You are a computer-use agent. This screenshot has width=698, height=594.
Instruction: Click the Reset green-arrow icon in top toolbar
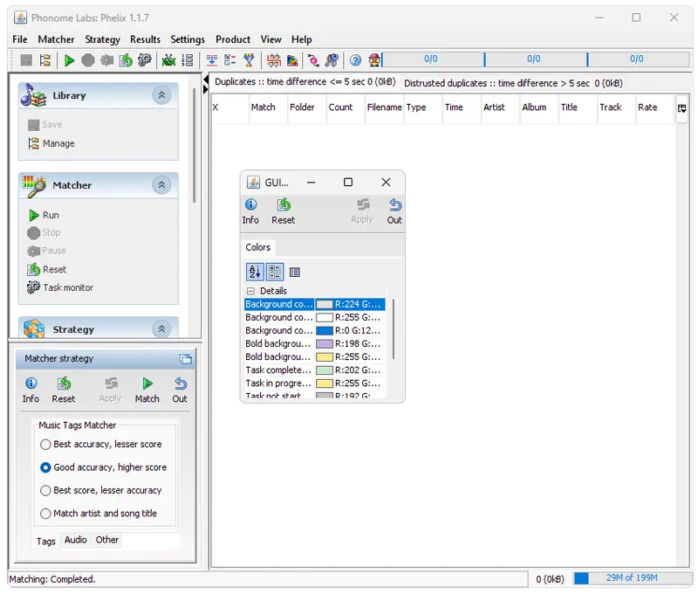126,60
